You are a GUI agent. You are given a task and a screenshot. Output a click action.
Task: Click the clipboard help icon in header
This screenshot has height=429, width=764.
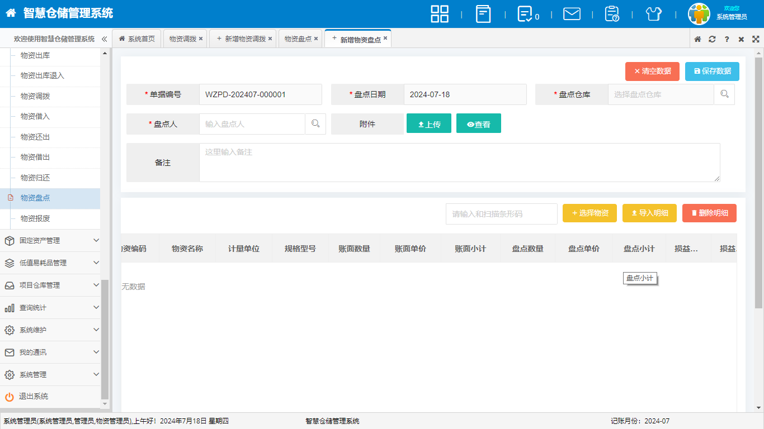pyautogui.click(x=612, y=14)
